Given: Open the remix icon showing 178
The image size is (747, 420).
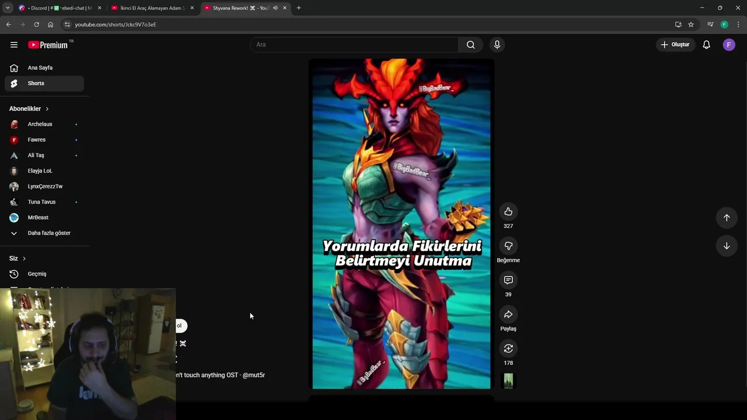Looking at the screenshot, I should pyautogui.click(x=508, y=349).
